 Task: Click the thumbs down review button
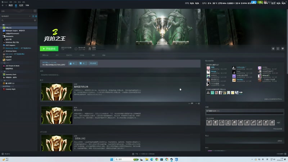click(x=83, y=63)
